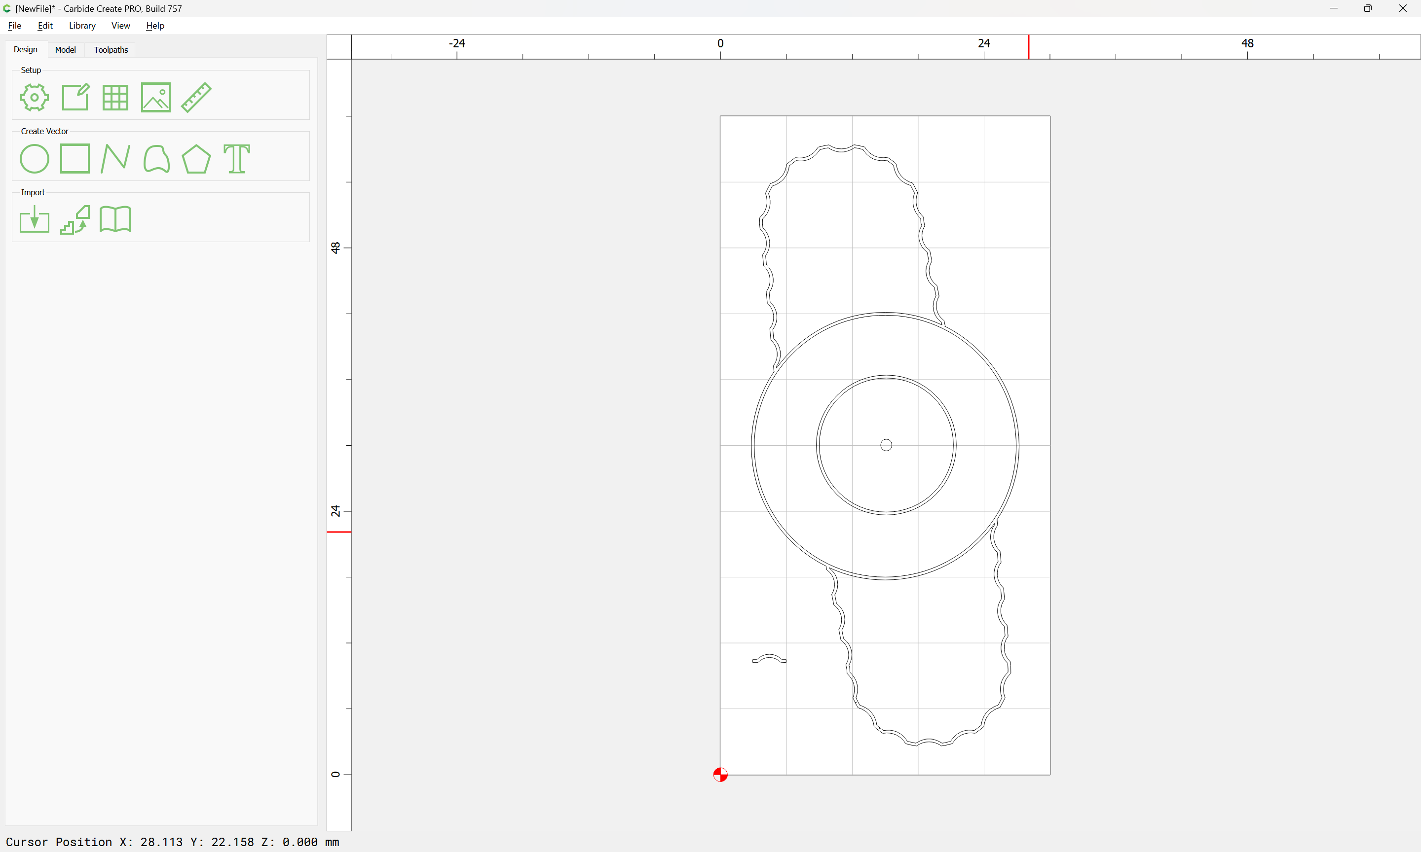Restore down the Carbide Create window
This screenshot has height=852, width=1421.
1368,8
